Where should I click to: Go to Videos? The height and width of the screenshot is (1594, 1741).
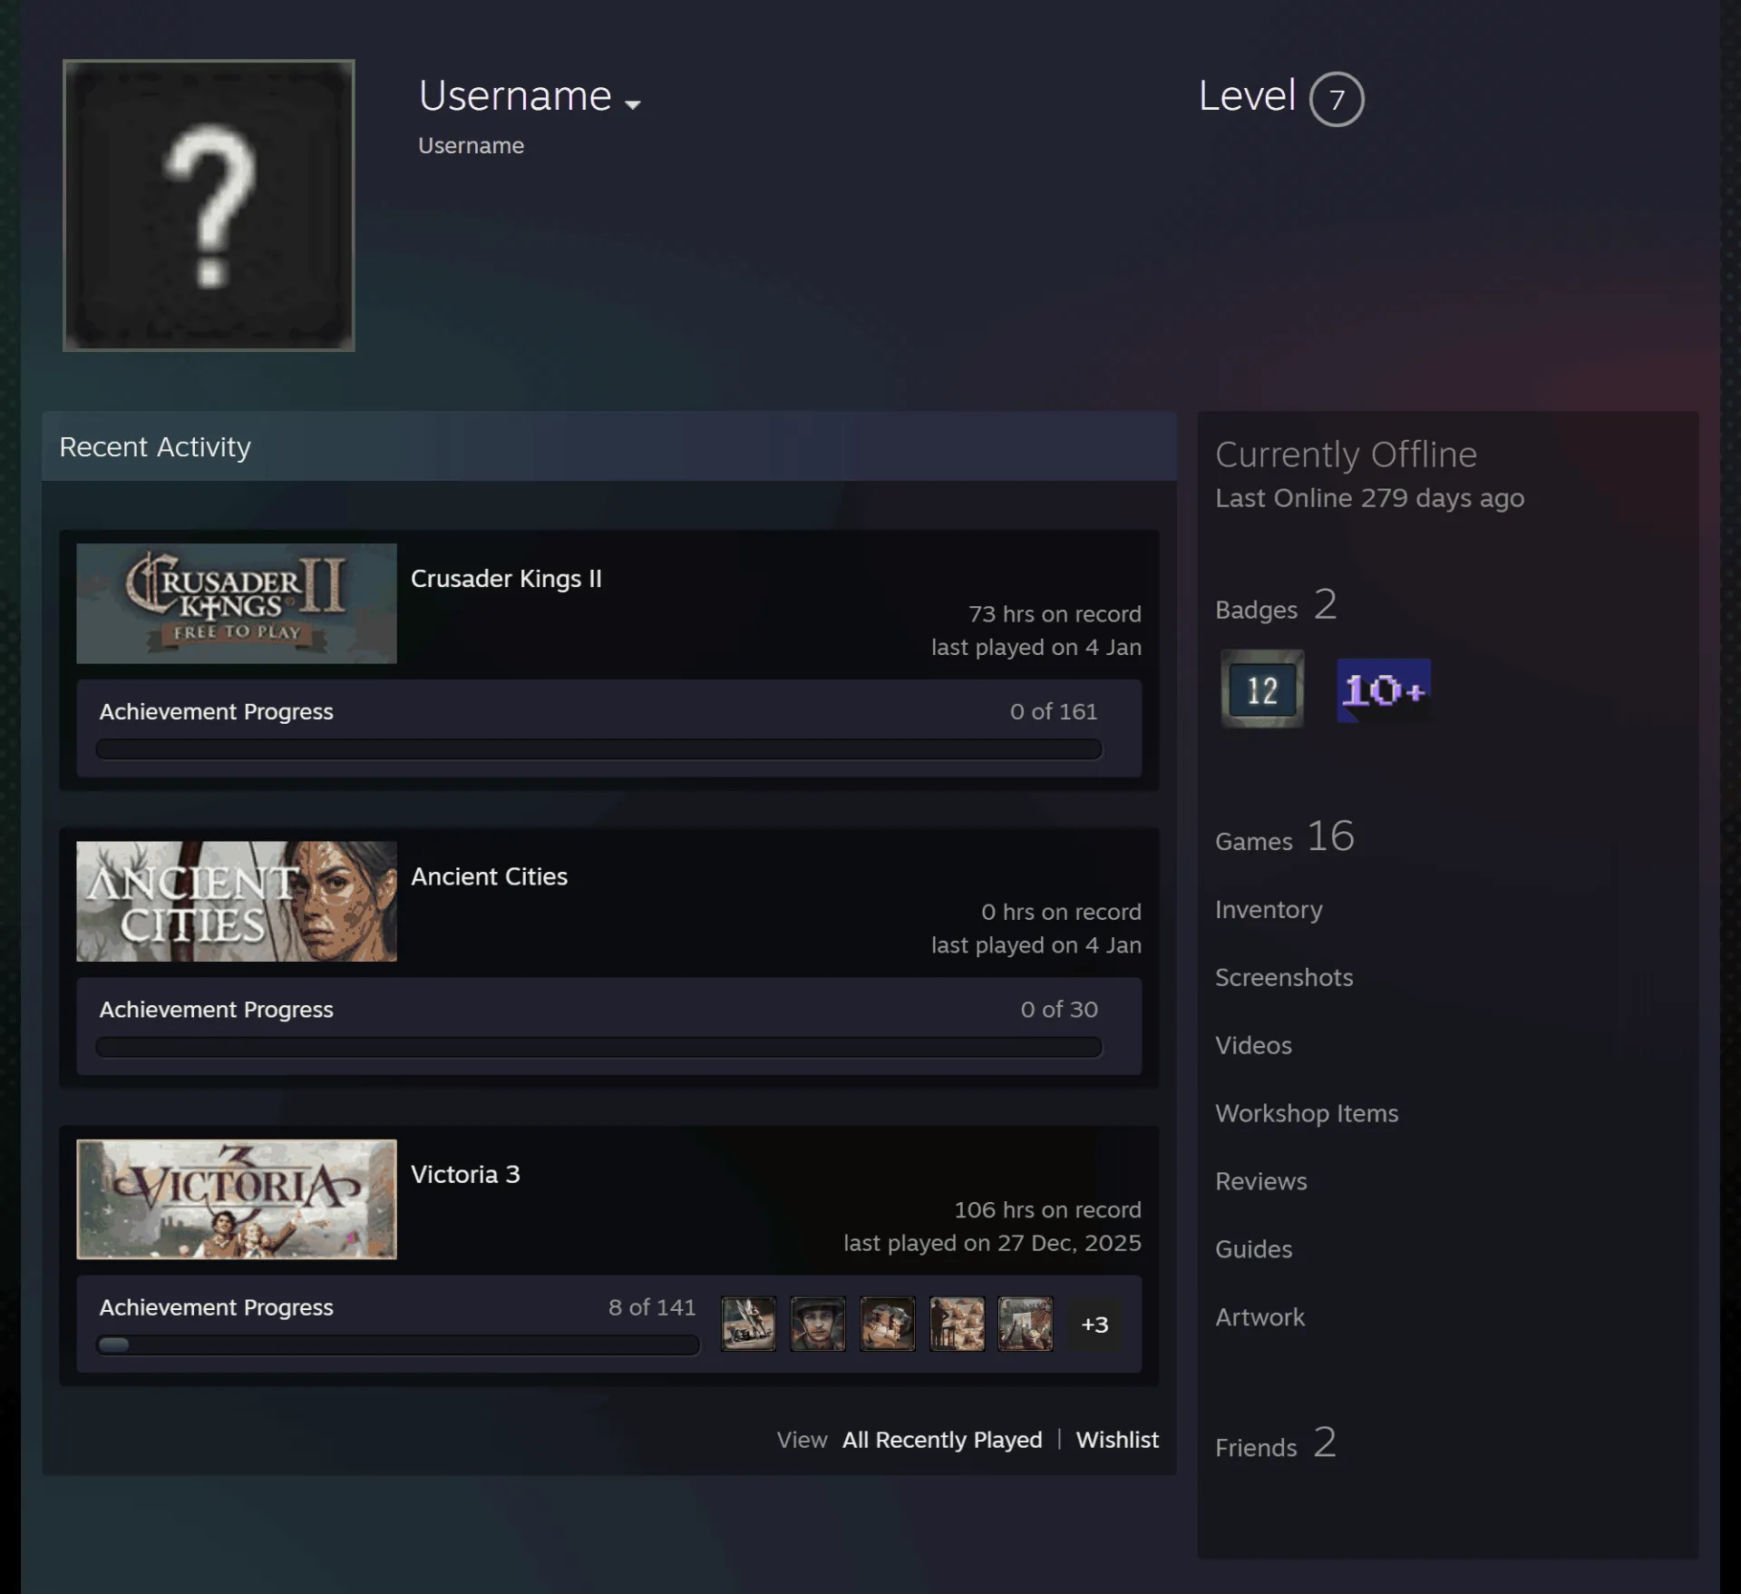tap(1253, 1045)
